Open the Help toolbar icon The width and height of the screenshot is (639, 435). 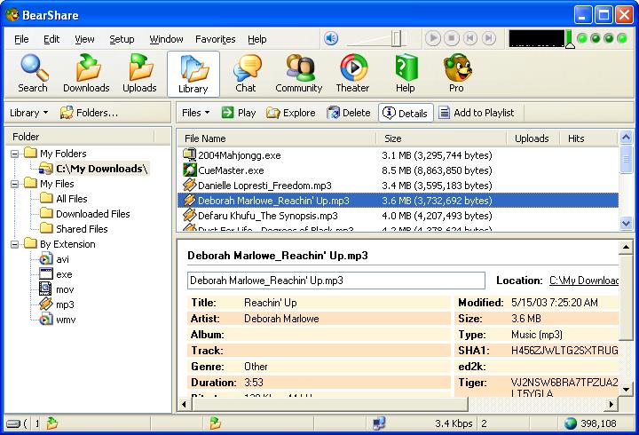tap(406, 74)
